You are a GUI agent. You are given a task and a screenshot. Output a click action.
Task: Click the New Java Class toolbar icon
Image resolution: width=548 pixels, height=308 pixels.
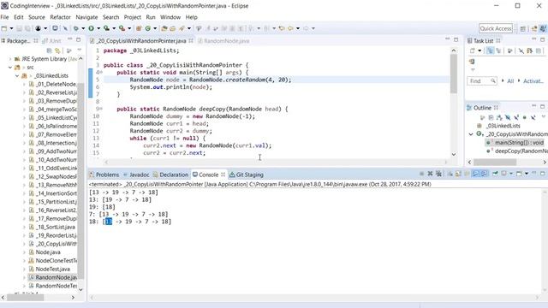147,28
